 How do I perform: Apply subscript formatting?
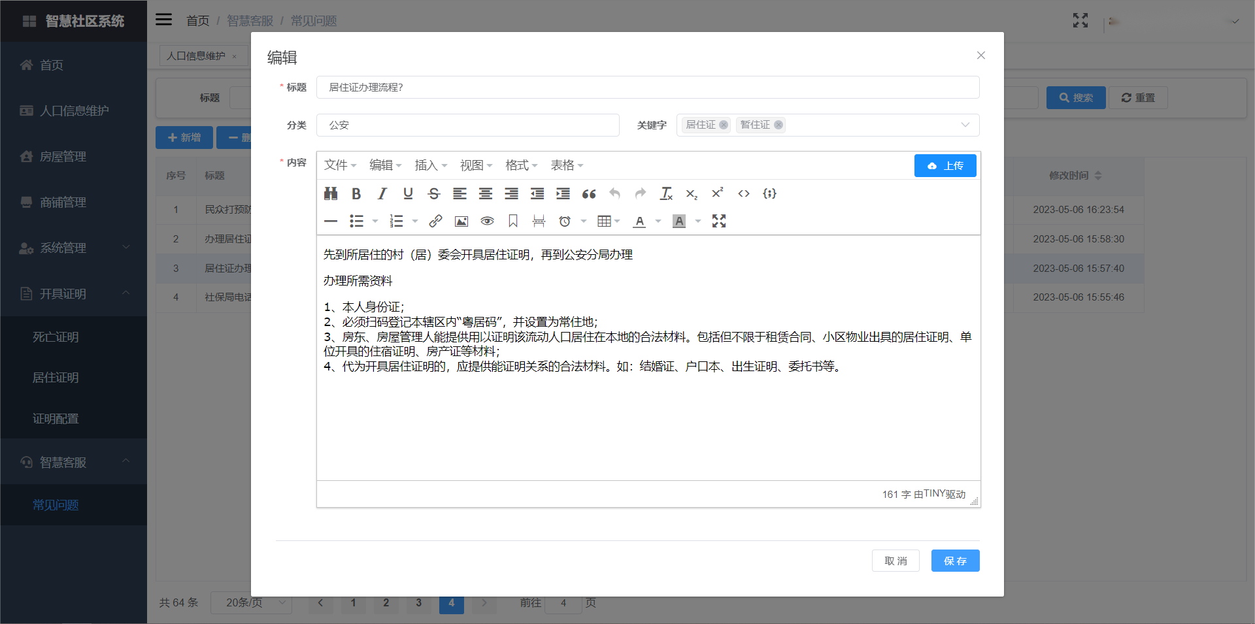[x=692, y=193]
